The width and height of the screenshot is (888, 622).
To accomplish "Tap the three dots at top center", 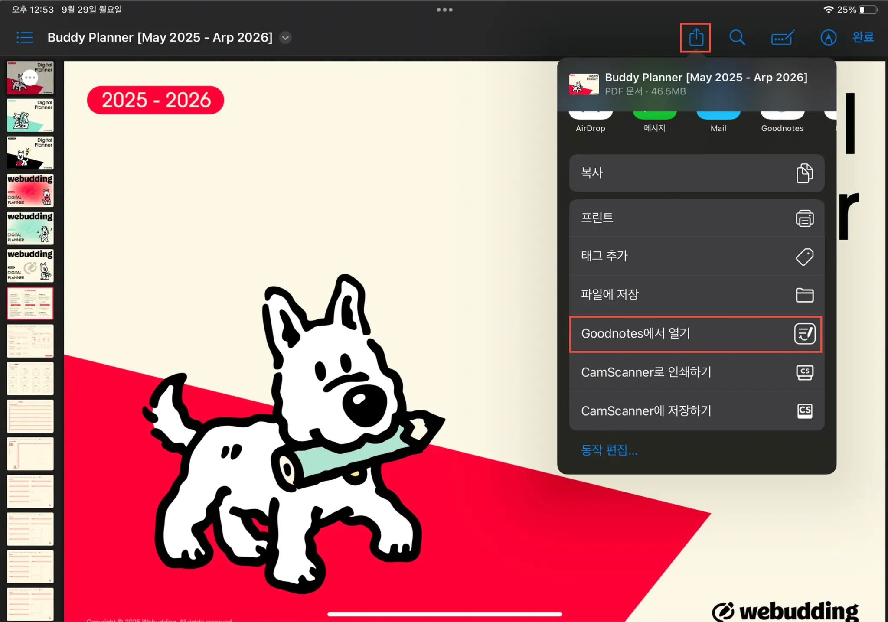I will point(444,10).
